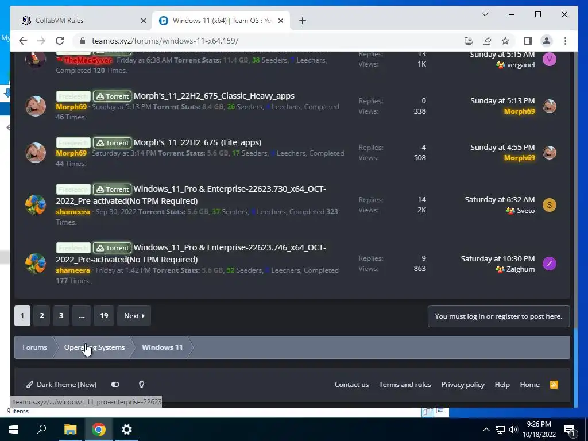The image size is (588, 441).
Task: Open Dark Theme [New] style chooser
Action: [61, 384]
